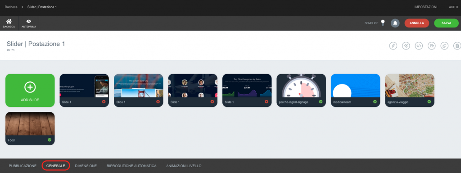Open the Top Film Categories slide thumbnail
This screenshot has height=173, width=461.
tap(247, 85)
